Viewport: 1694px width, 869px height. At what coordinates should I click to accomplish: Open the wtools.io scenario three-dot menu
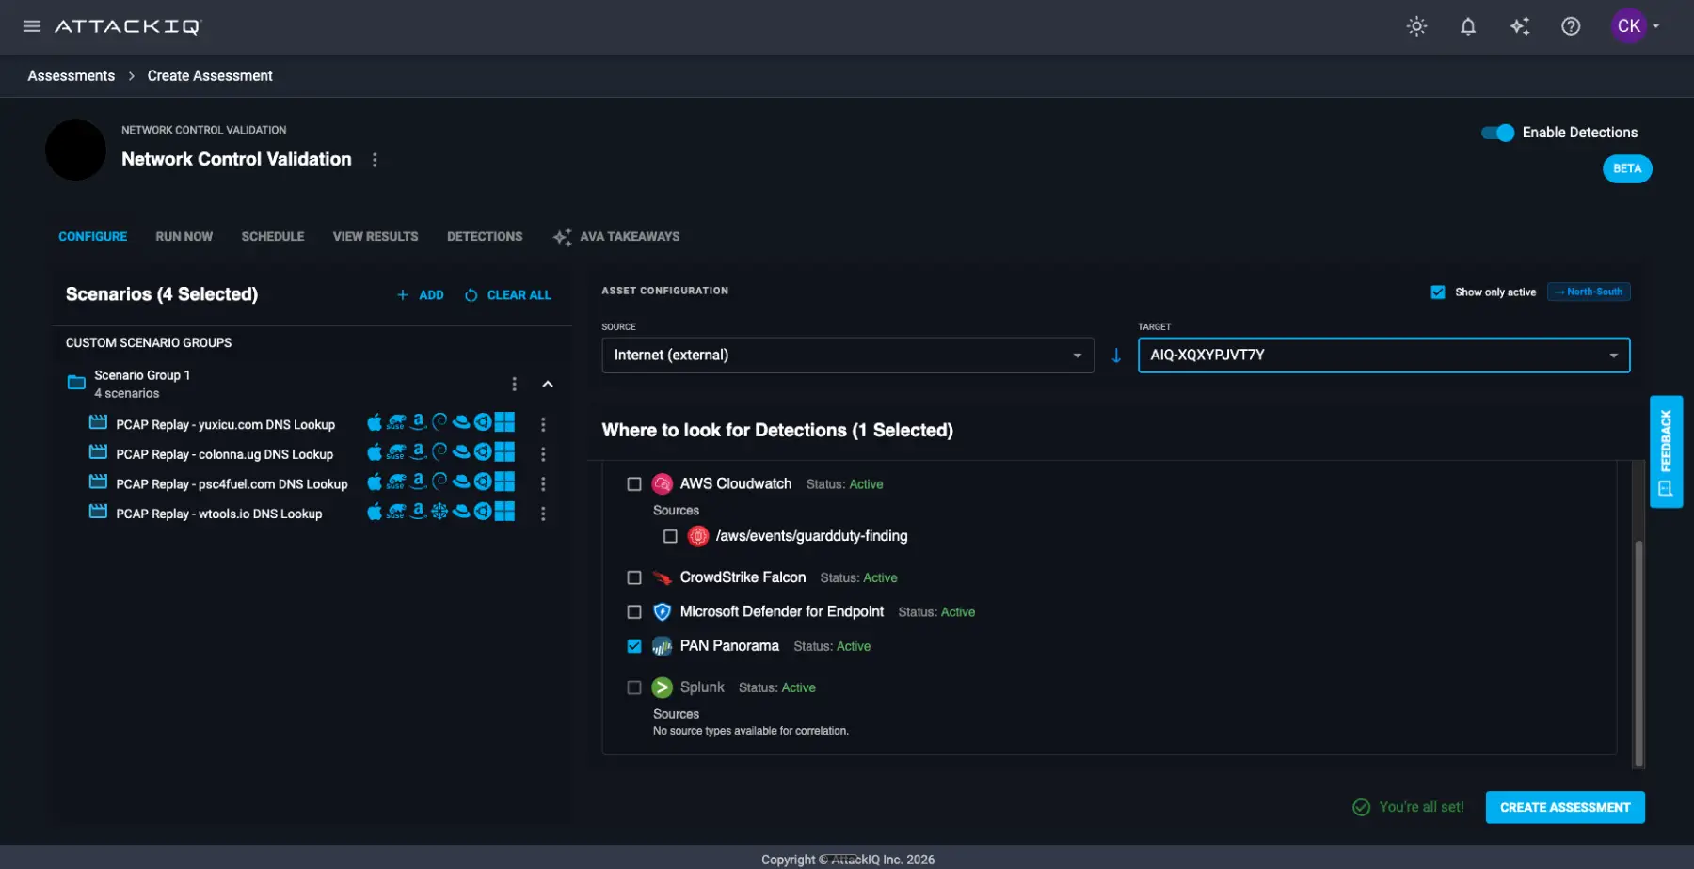tap(543, 513)
